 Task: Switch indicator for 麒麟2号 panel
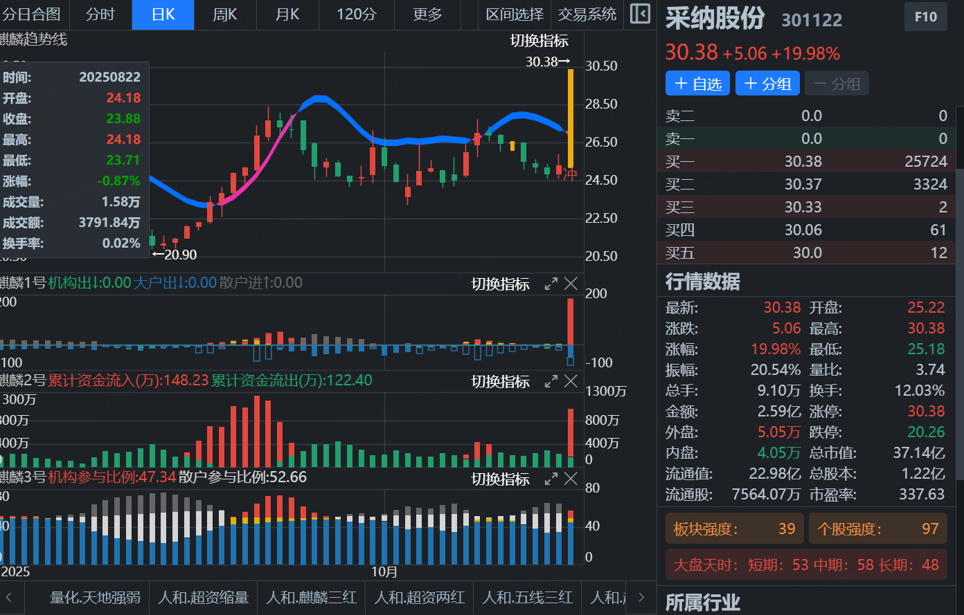500,382
